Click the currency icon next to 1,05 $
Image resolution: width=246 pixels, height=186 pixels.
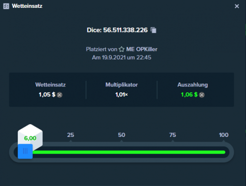pos(60,95)
